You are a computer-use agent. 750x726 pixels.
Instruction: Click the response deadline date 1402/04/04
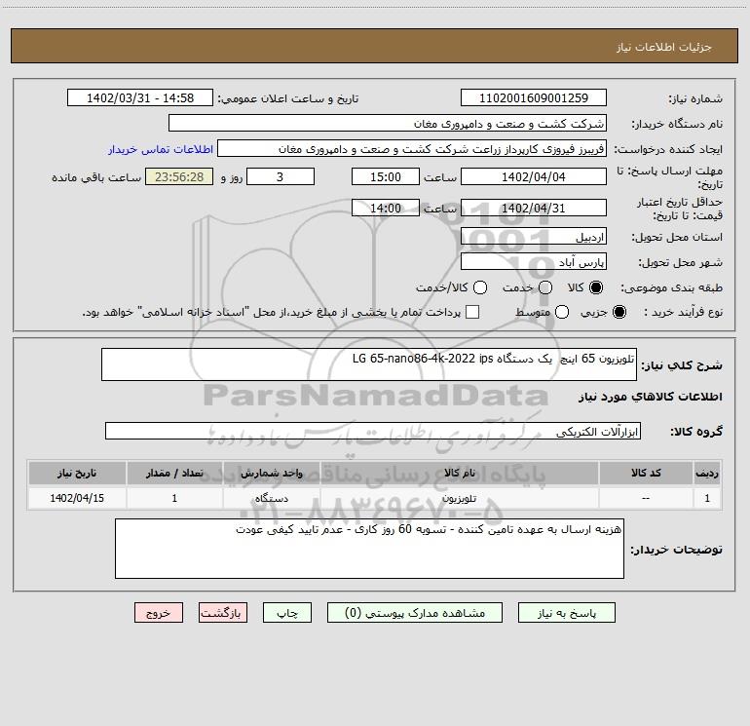point(534,176)
